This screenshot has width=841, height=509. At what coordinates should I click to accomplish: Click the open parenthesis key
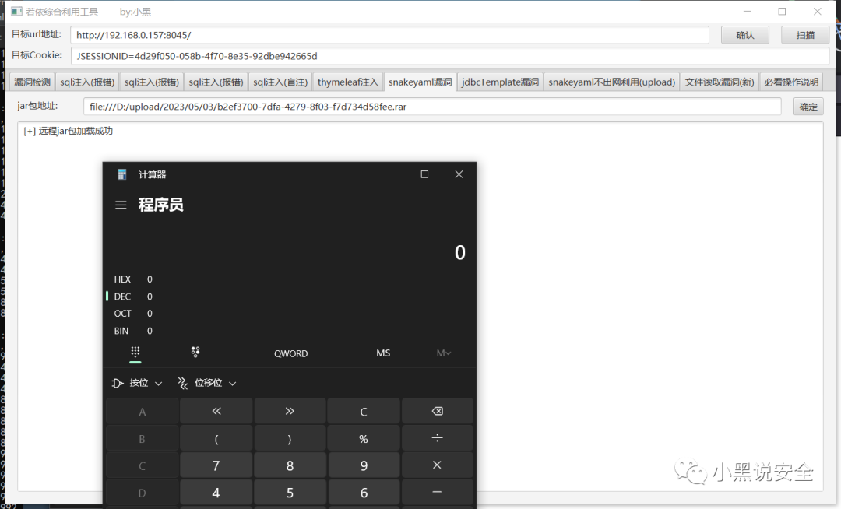216,438
